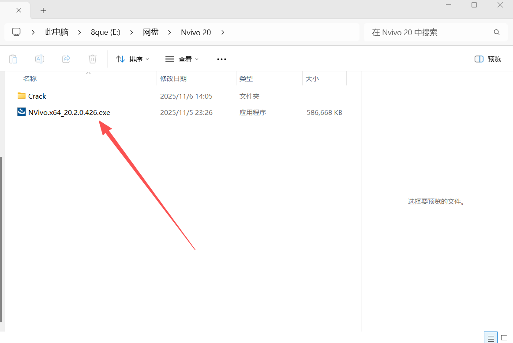Expand the 查看 view dropdown

click(182, 59)
